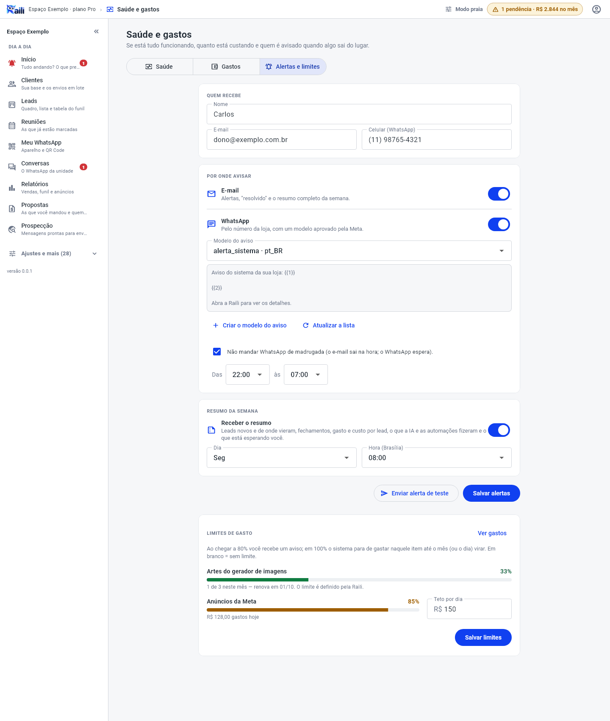Open the Das 22:00 time dropdown
Screen dimensions: 610x721
pyautogui.click(x=248, y=374)
